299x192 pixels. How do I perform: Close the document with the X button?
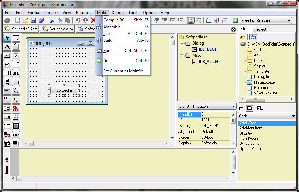[233, 29]
